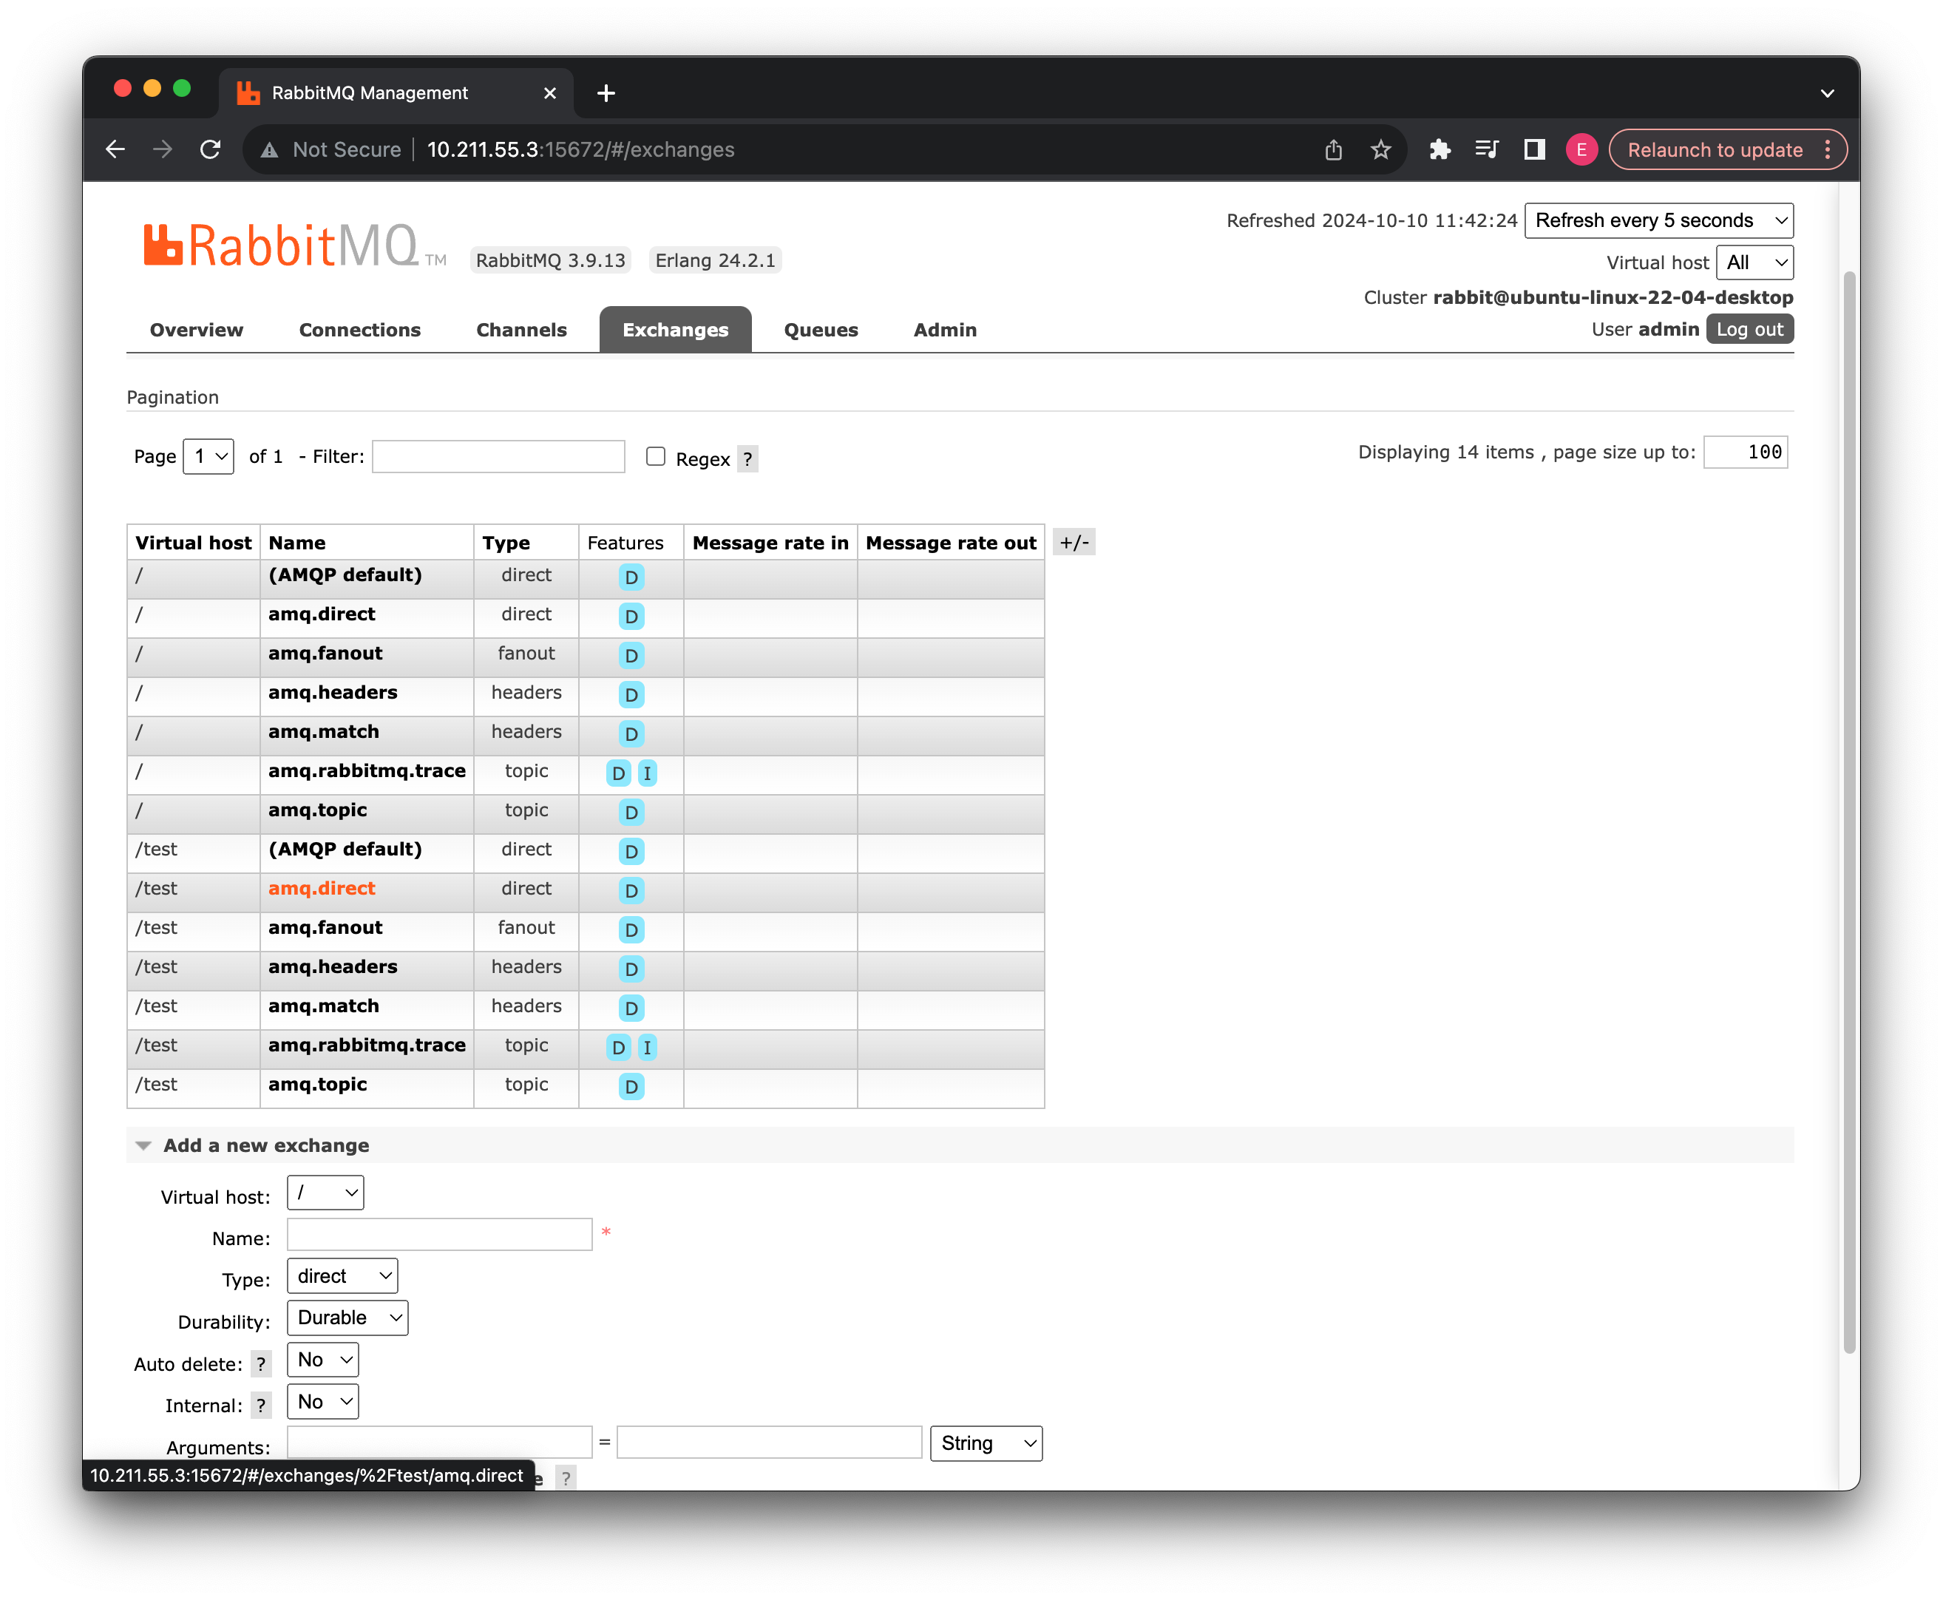The width and height of the screenshot is (1943, 1600).
Task: Open the Durability dropdown
Action: (x=347, y=1318)
